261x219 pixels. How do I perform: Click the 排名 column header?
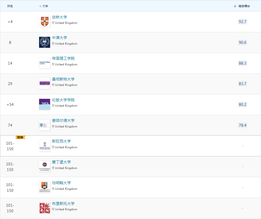coord(10,6)
